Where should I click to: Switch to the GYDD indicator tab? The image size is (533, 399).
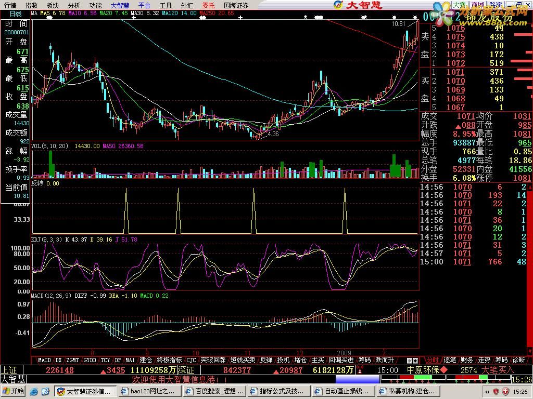[90, 360]
